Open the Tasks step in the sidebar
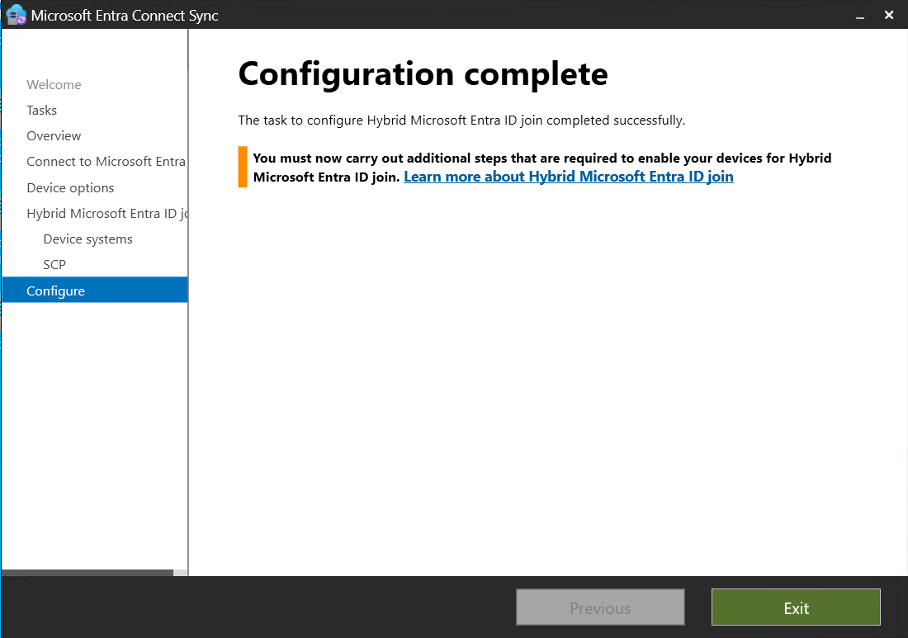The image size is (908, 638). tap(41, 110)
